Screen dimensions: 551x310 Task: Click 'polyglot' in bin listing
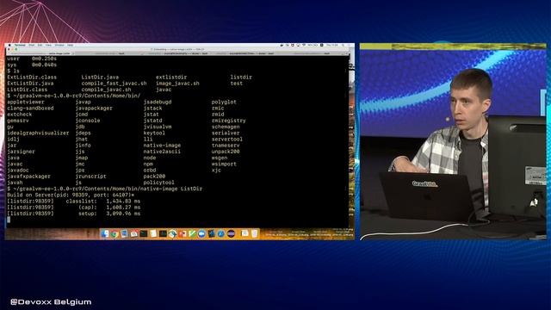click(224, 102)
